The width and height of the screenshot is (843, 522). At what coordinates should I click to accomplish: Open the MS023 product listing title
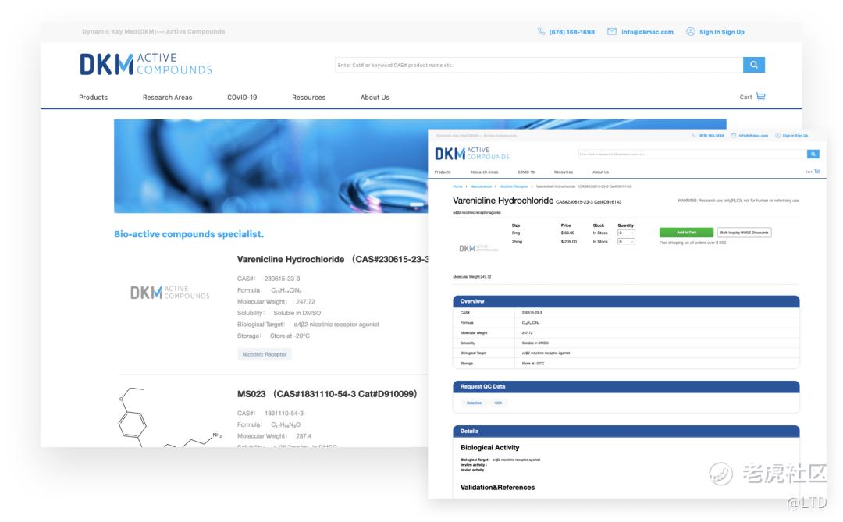327,394
